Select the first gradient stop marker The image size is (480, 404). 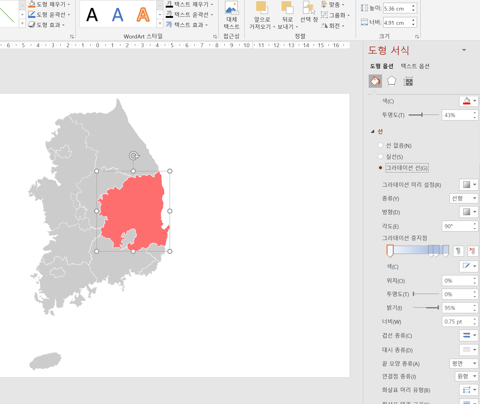pyautogui.click(x=390, y=251)
